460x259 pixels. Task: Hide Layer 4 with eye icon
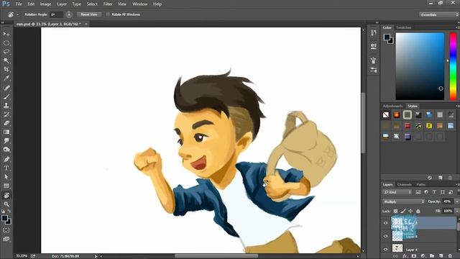[385, 250]
